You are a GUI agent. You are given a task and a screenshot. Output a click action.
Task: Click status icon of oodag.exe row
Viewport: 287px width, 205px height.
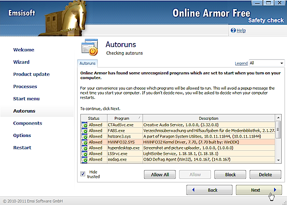click(84, 159)
